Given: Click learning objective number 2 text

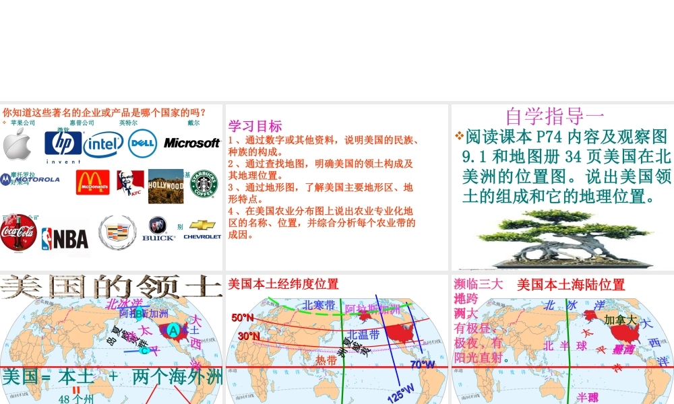Looking at the screenshot, I should [321, 170].
